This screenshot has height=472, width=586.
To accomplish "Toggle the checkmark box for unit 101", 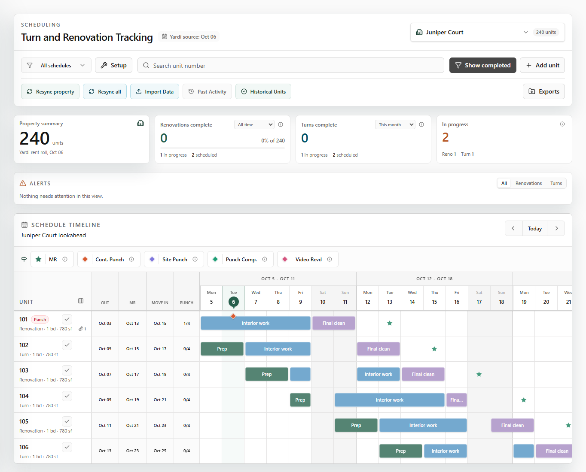I will pyautogui.click(x=67, y=319).
